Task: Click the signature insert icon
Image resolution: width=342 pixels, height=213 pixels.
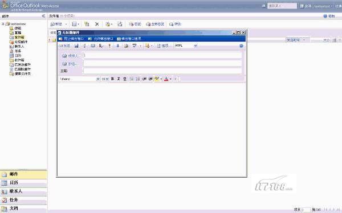Action: pos(126,46)
